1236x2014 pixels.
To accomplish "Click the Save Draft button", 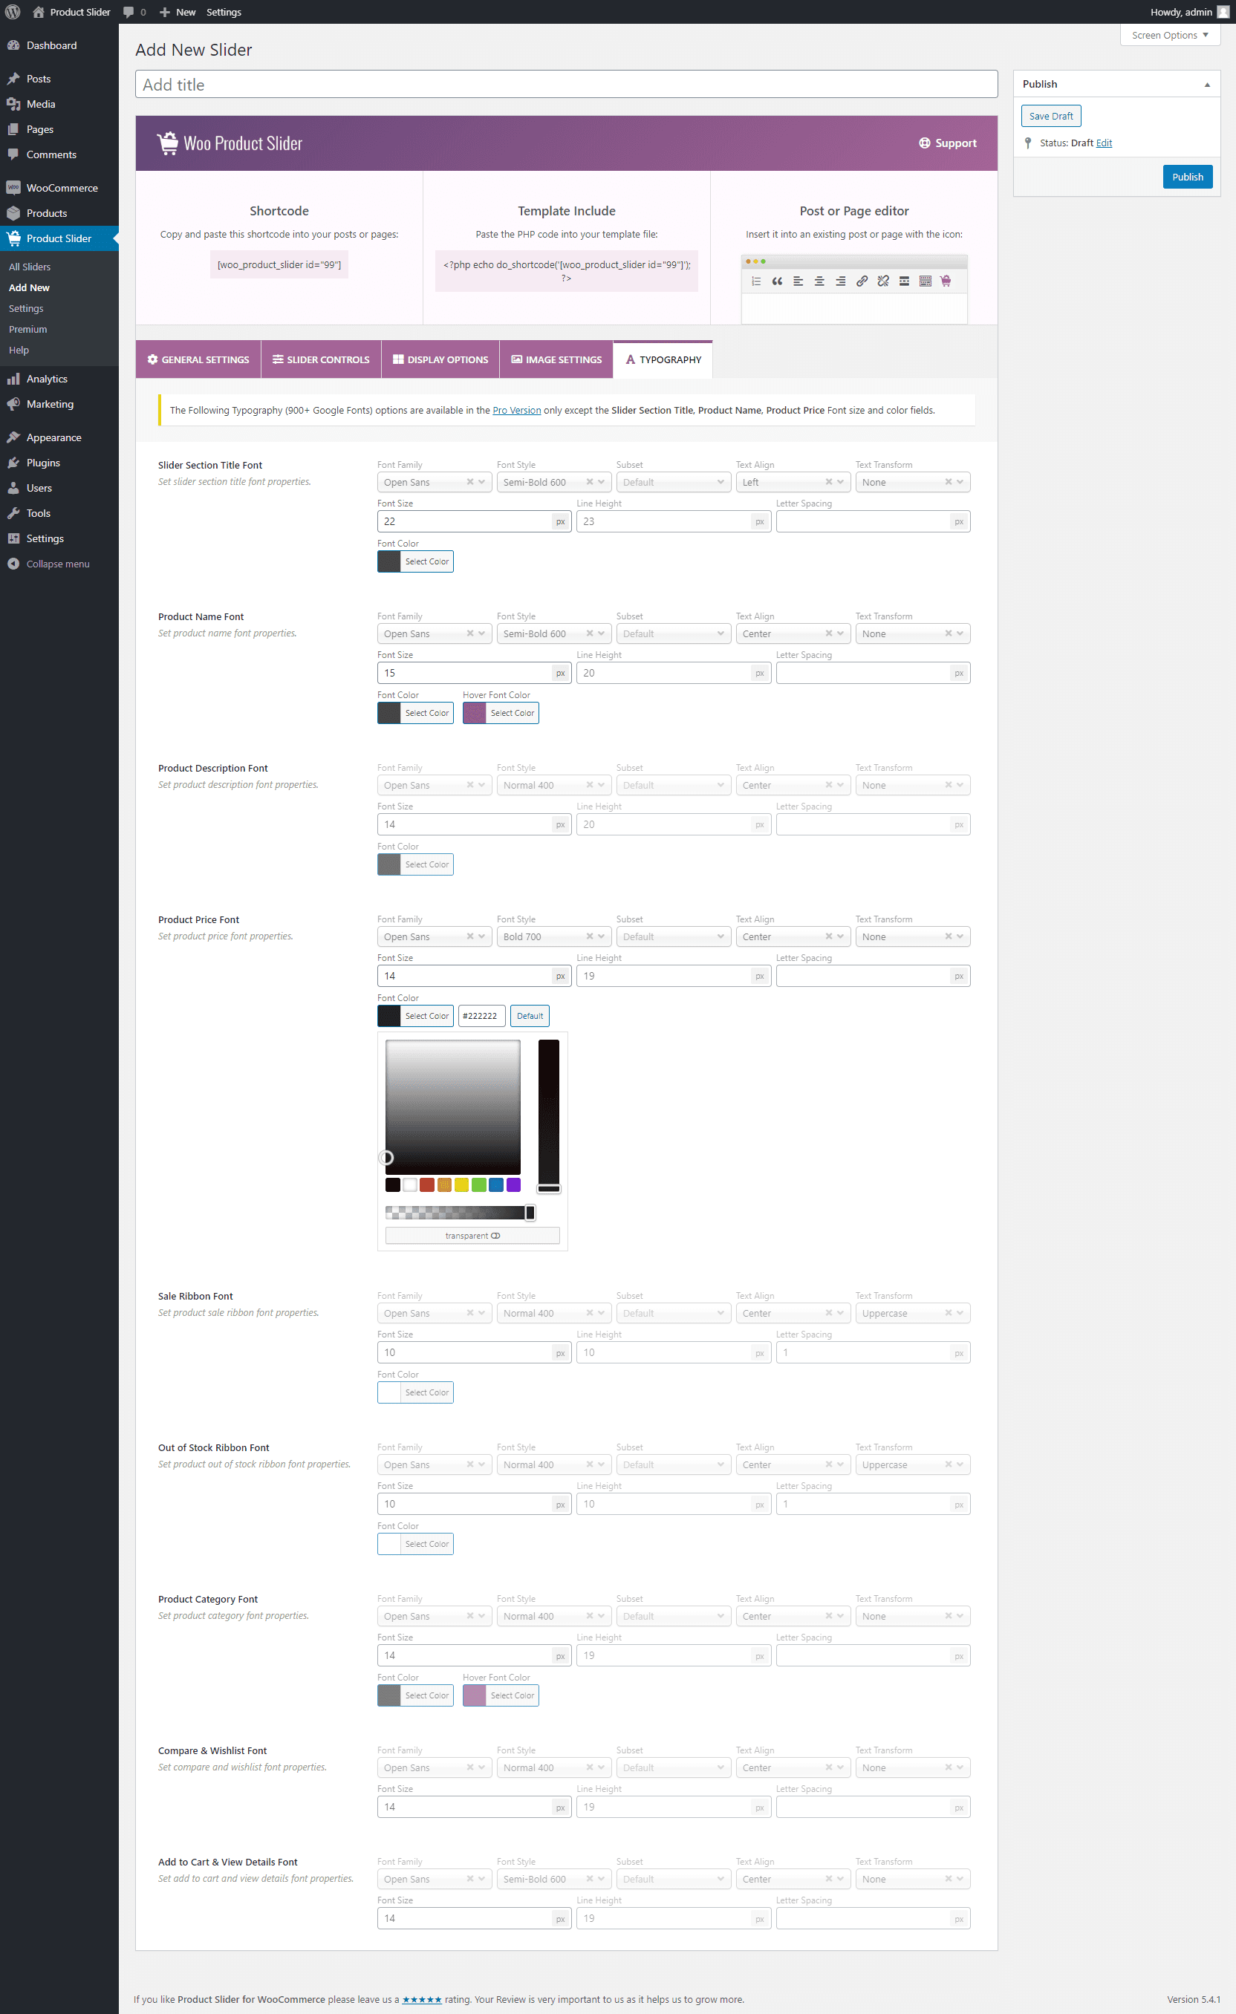I will tap(1050, 116).
